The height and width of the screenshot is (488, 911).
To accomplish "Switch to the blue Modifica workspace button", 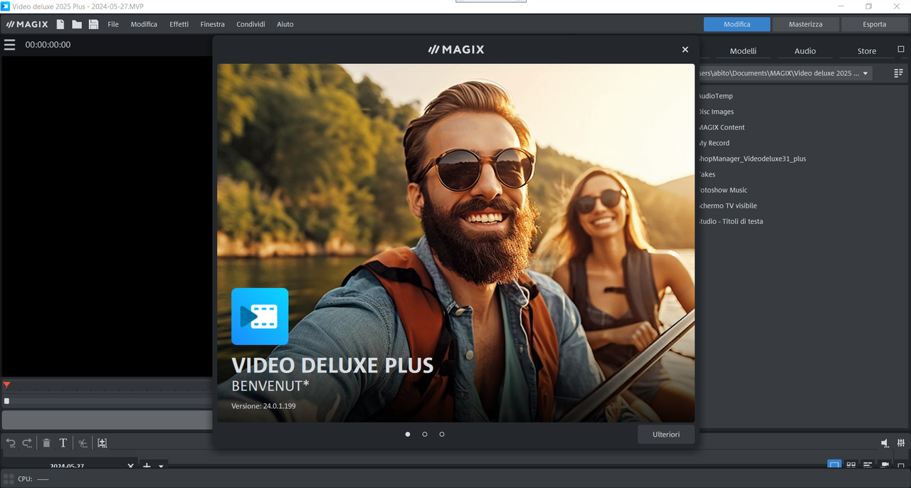I will (737, 24).
